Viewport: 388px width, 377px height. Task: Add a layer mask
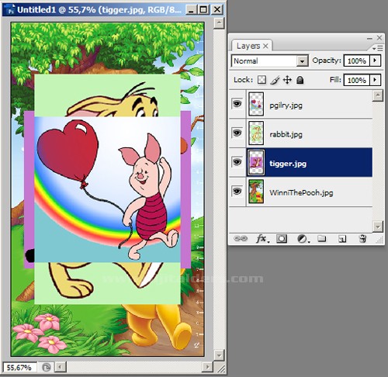(282, 238)
